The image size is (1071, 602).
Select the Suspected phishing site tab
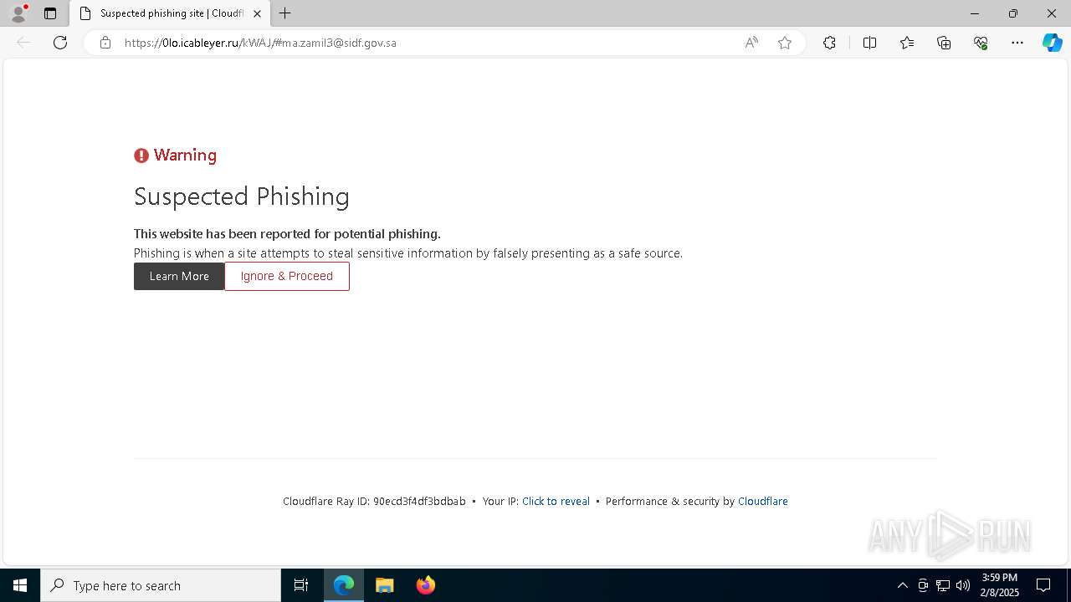point(170,13)
